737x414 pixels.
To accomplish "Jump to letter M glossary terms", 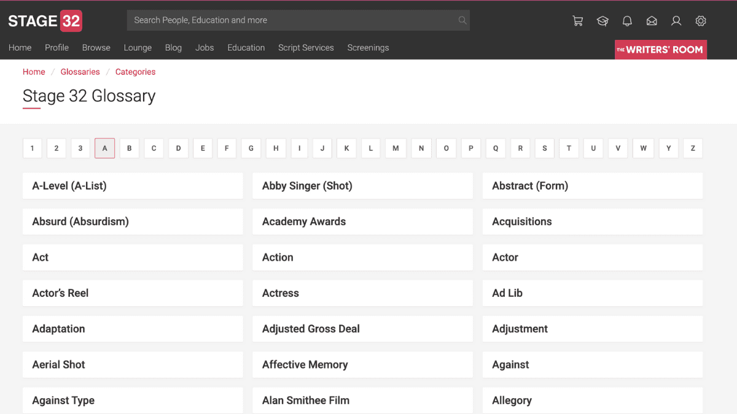I will (396, 148).
